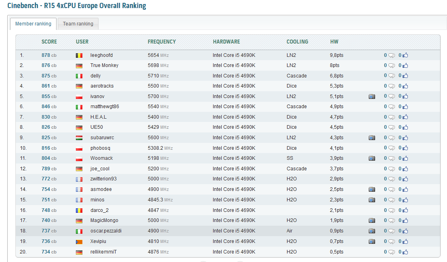
Task: Like delly's score with thumbs-up icon
Action: point(405,75)
